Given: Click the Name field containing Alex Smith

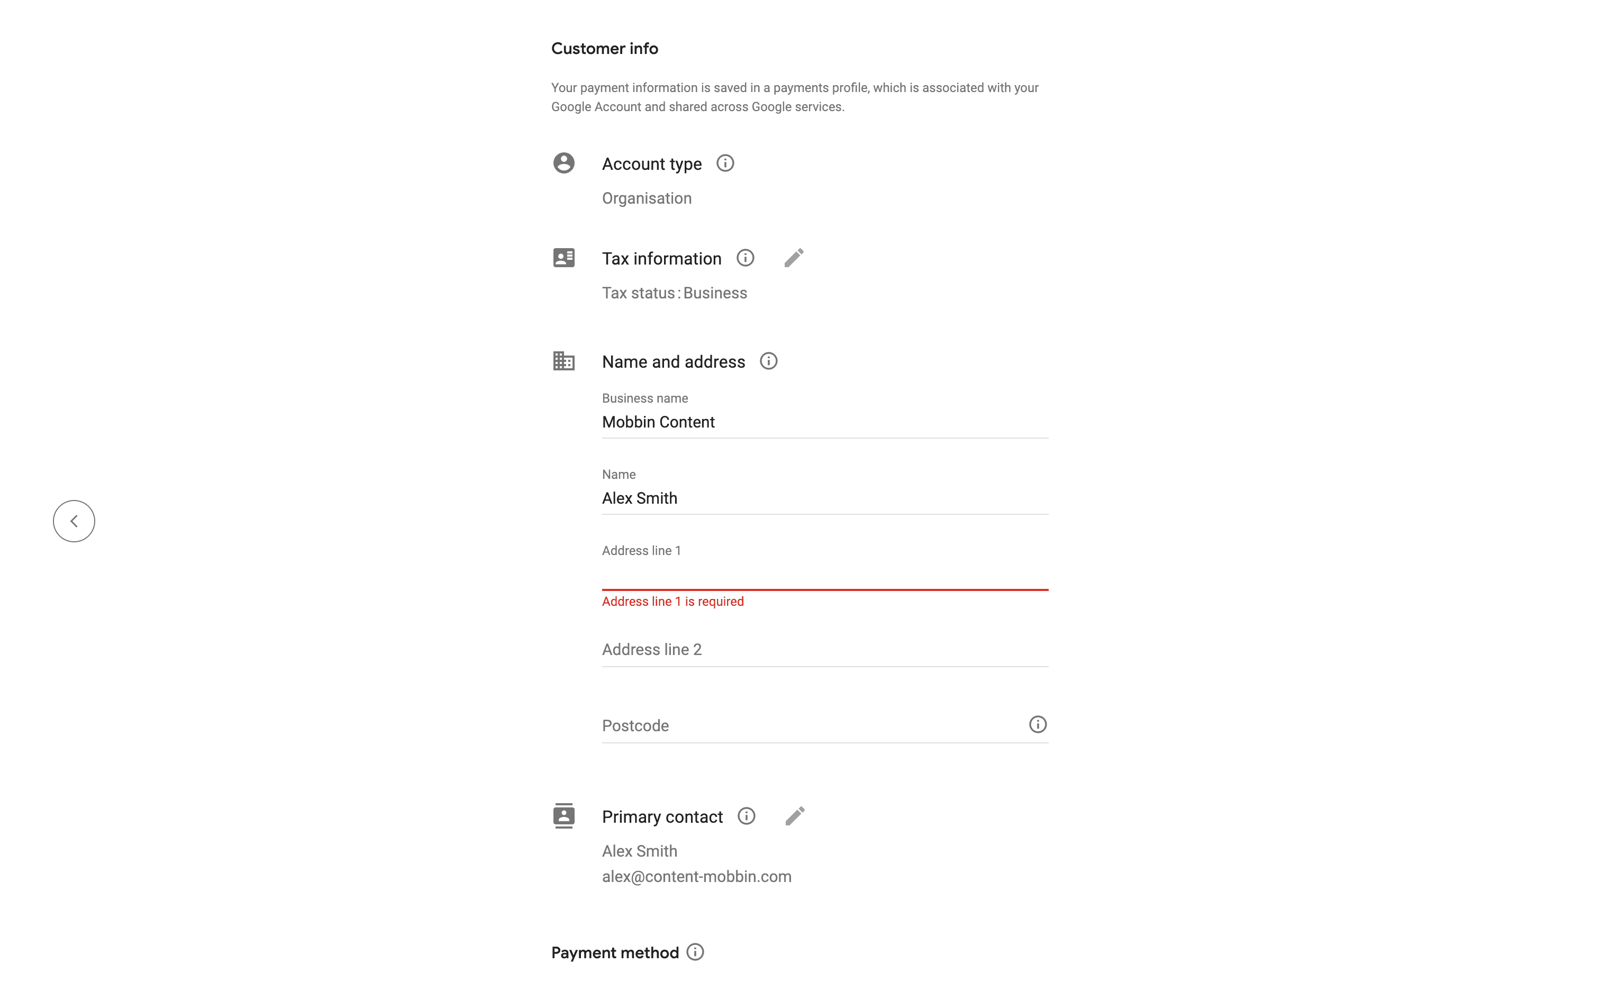Looking at the screenshot, I should [x=824, y=498].
